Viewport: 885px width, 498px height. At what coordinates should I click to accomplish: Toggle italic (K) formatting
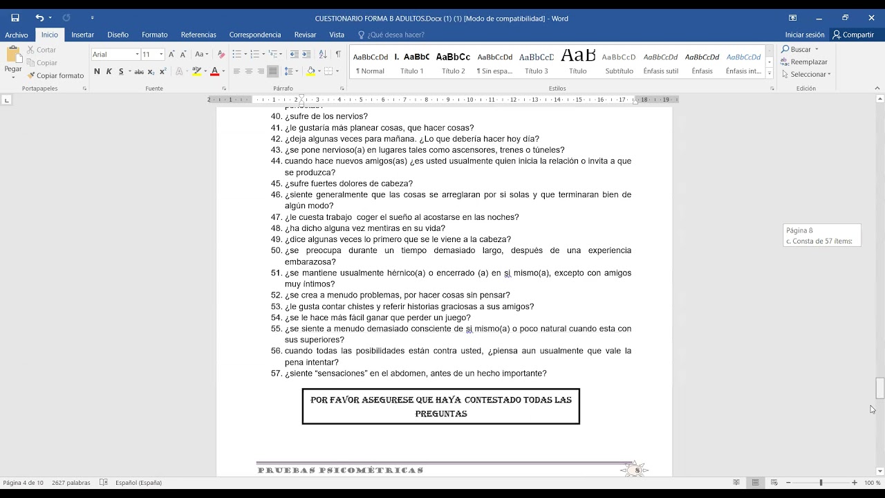(x=109, y=71)
